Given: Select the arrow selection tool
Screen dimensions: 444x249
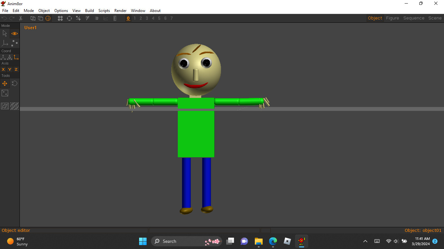Looking at the screenshot, I should click(5, 33).
